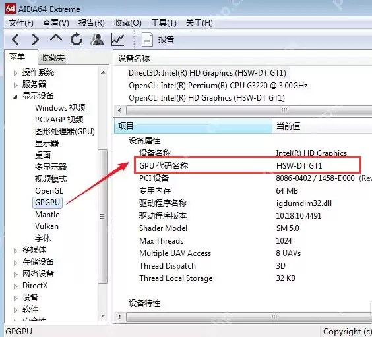Click the GPU 代码名称 row
The image size is (372, 337).
(247, 165)
